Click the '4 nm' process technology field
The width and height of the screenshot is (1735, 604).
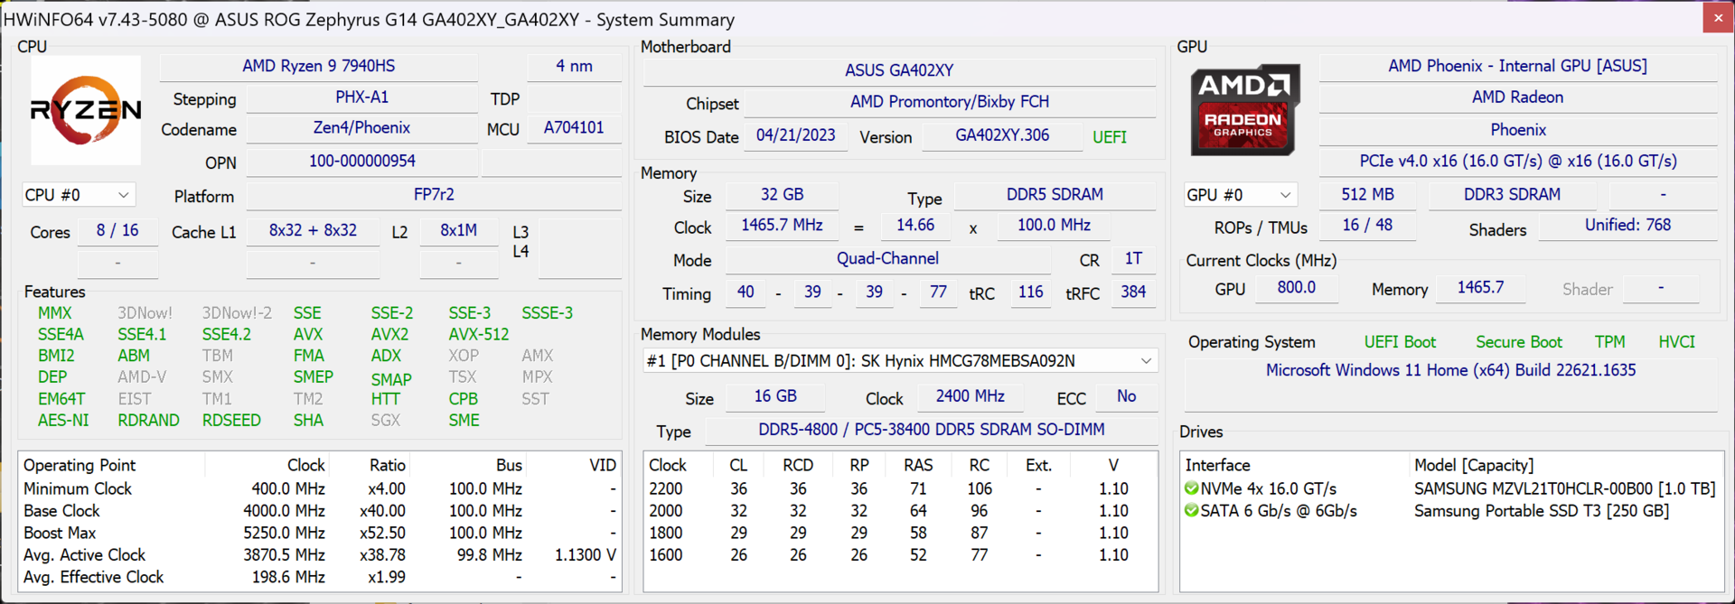[574, 66]
